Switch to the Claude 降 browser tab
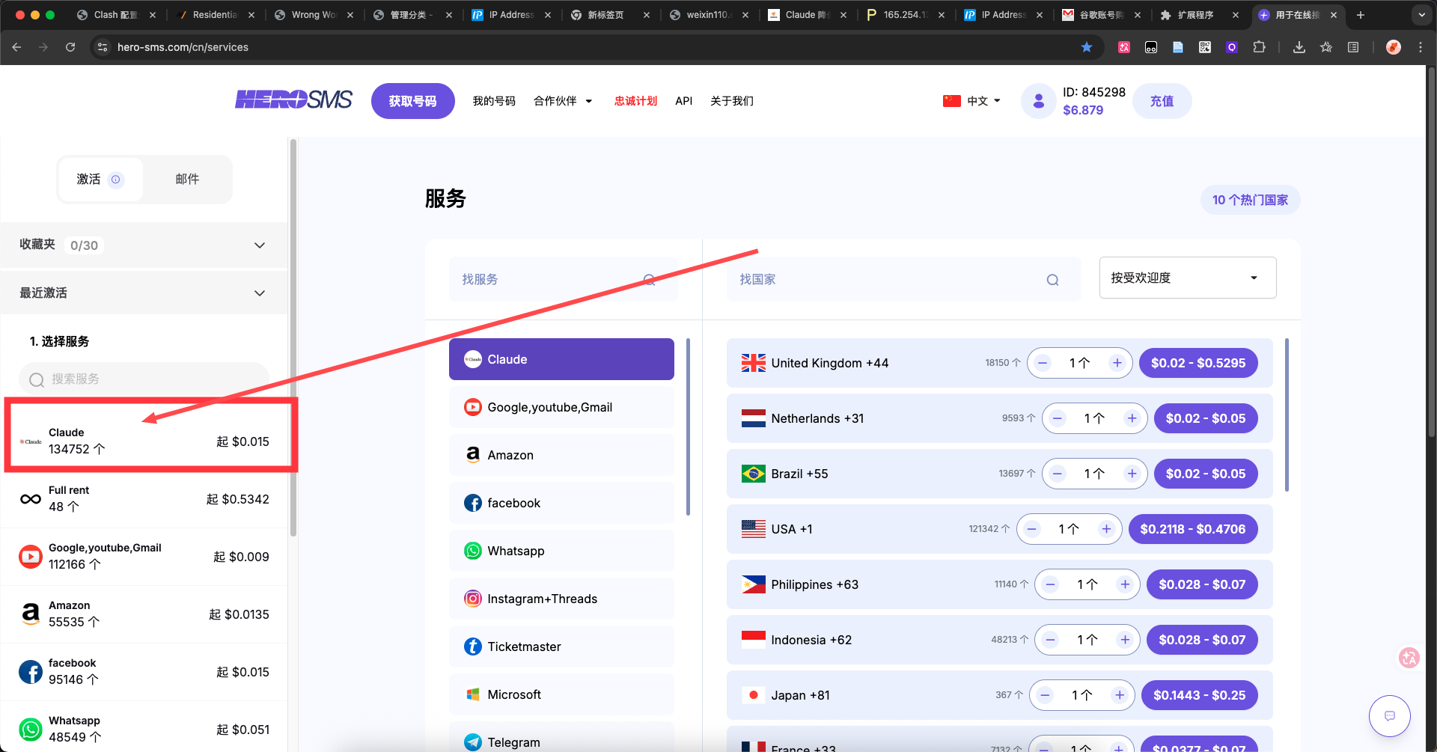Viewport: 1437px width, 752px height. tap(806, 15)
